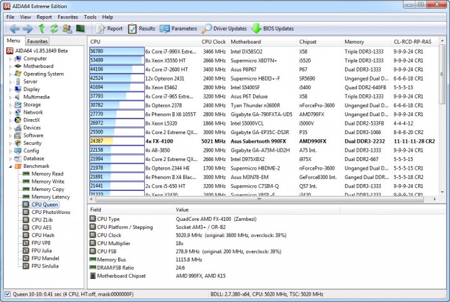Select the 56780 score bar for i7-990X
Image resolution: width=450 pixels, height=302 pixels.
pyautogui.click(x=117, y=52)
